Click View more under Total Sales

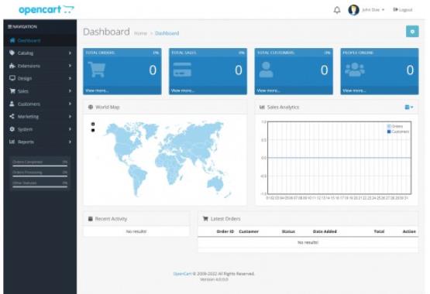[183, 91]
